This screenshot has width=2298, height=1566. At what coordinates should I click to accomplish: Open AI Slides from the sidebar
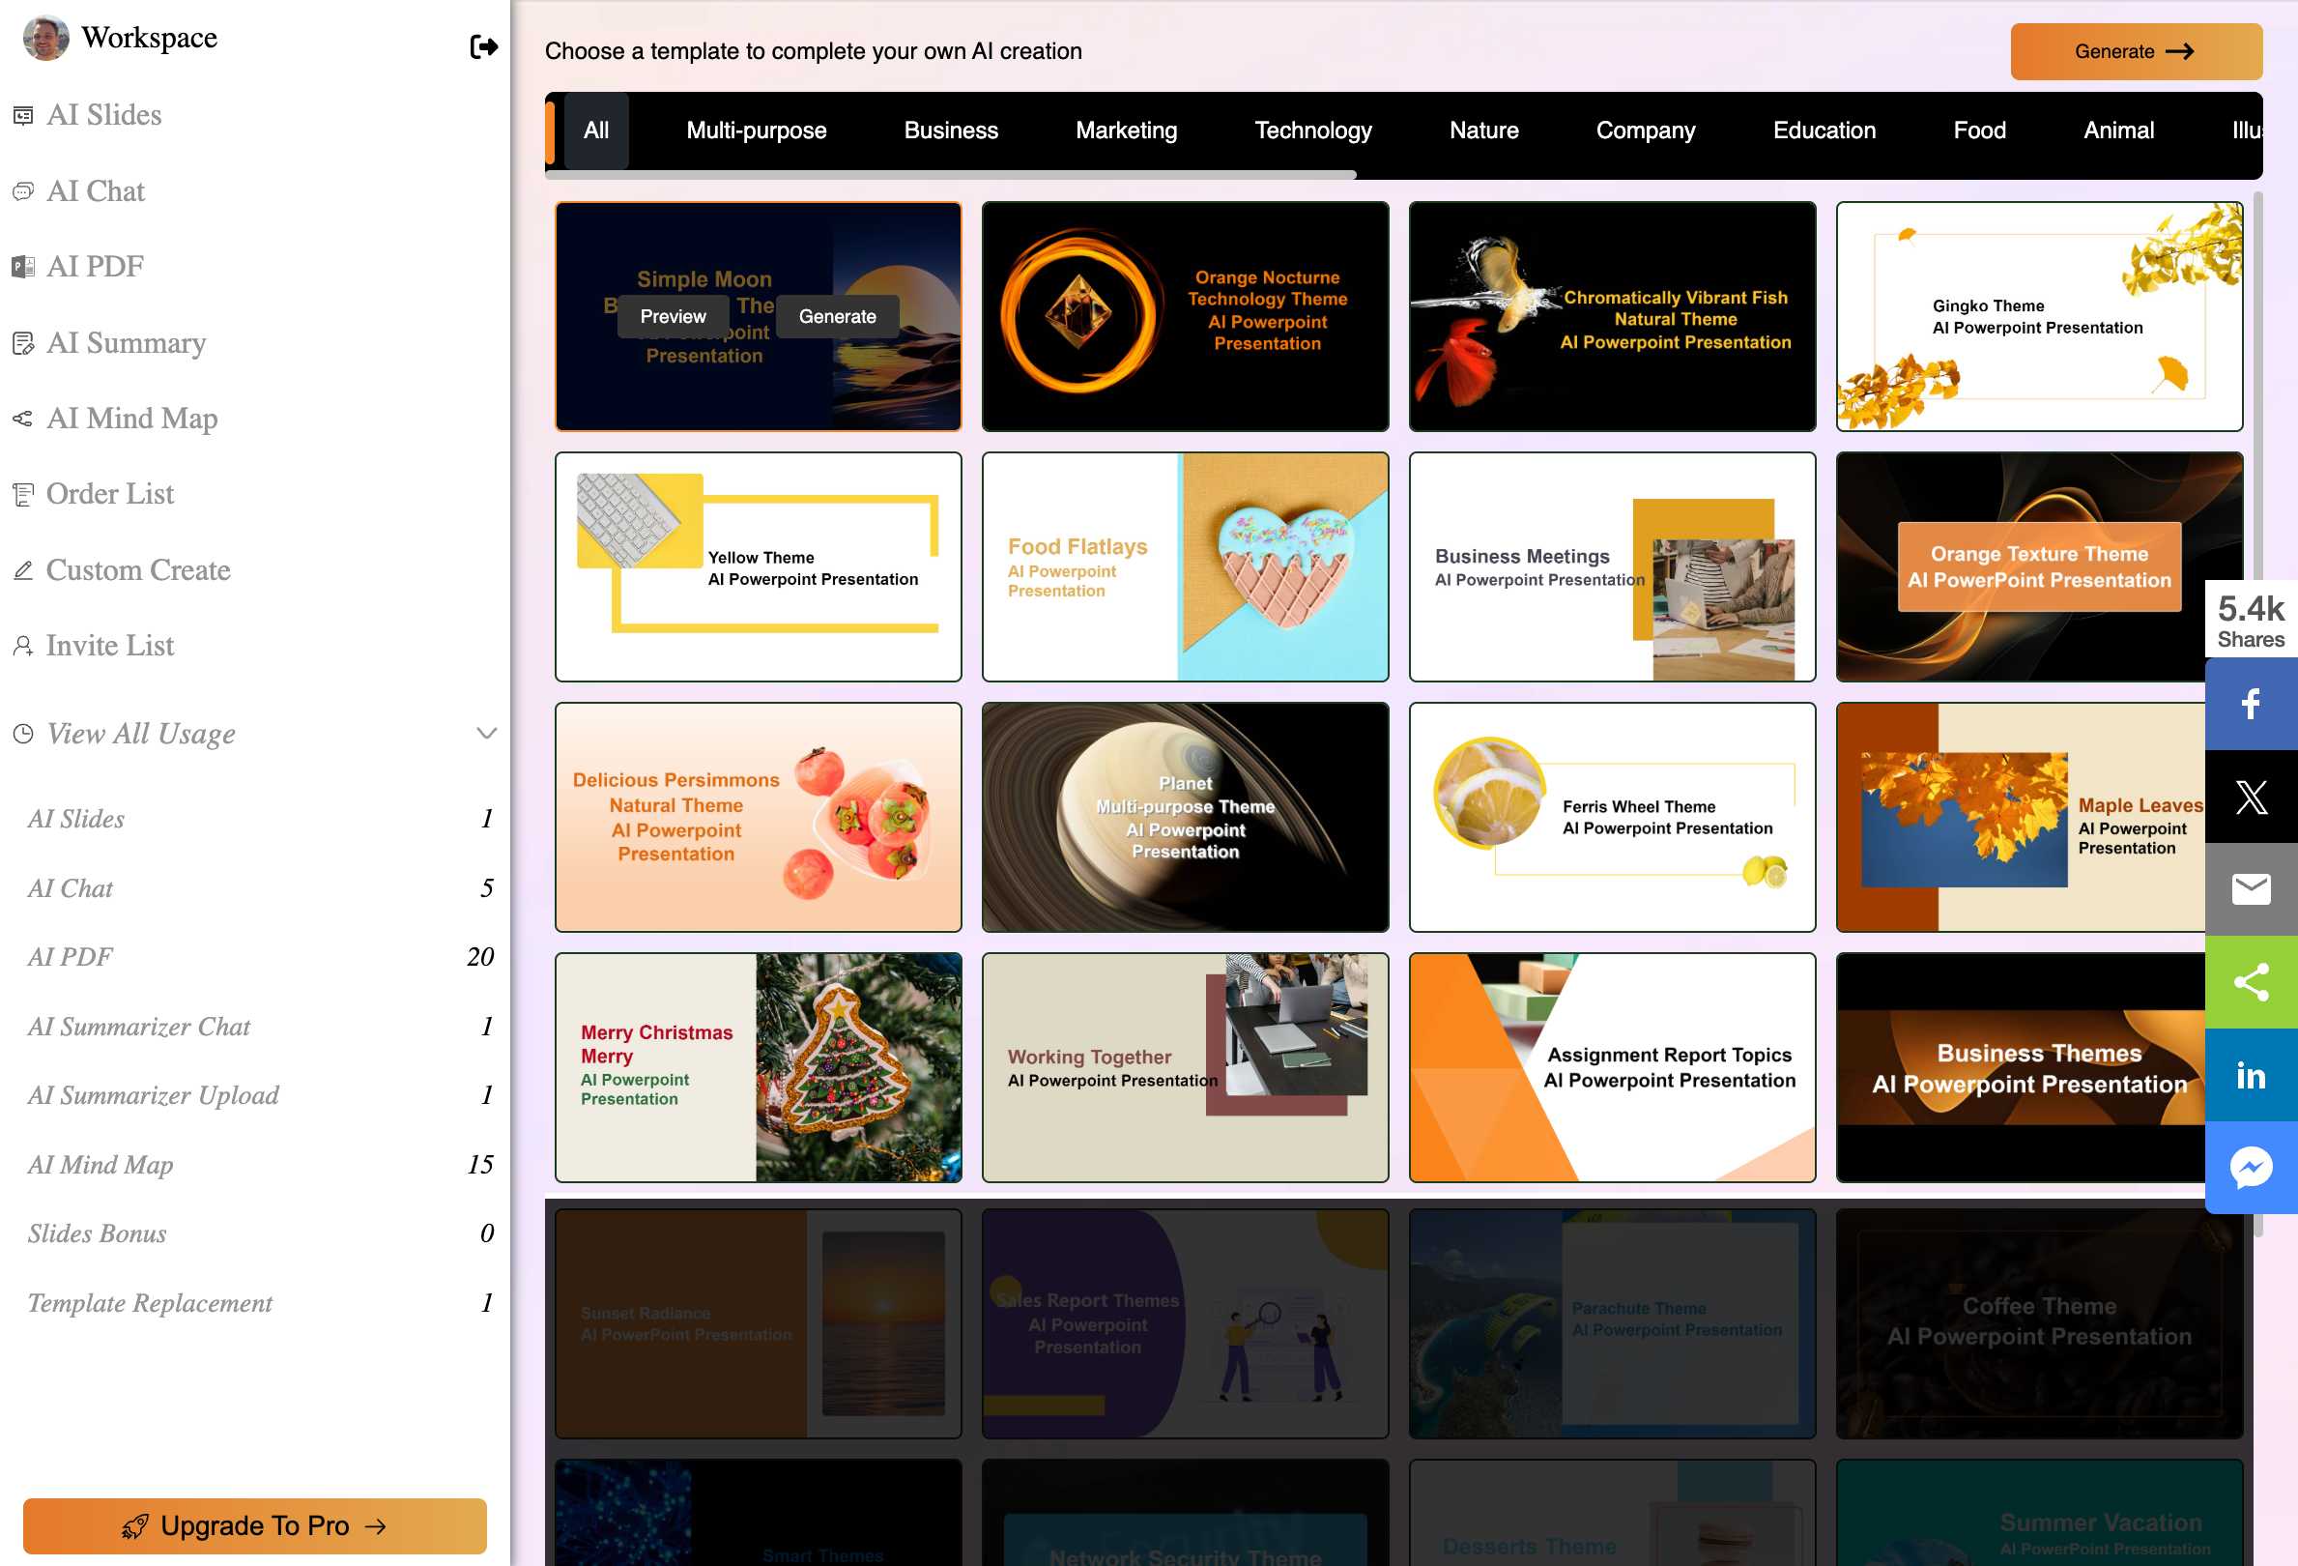pyautogui.click(x=103, y=115)
